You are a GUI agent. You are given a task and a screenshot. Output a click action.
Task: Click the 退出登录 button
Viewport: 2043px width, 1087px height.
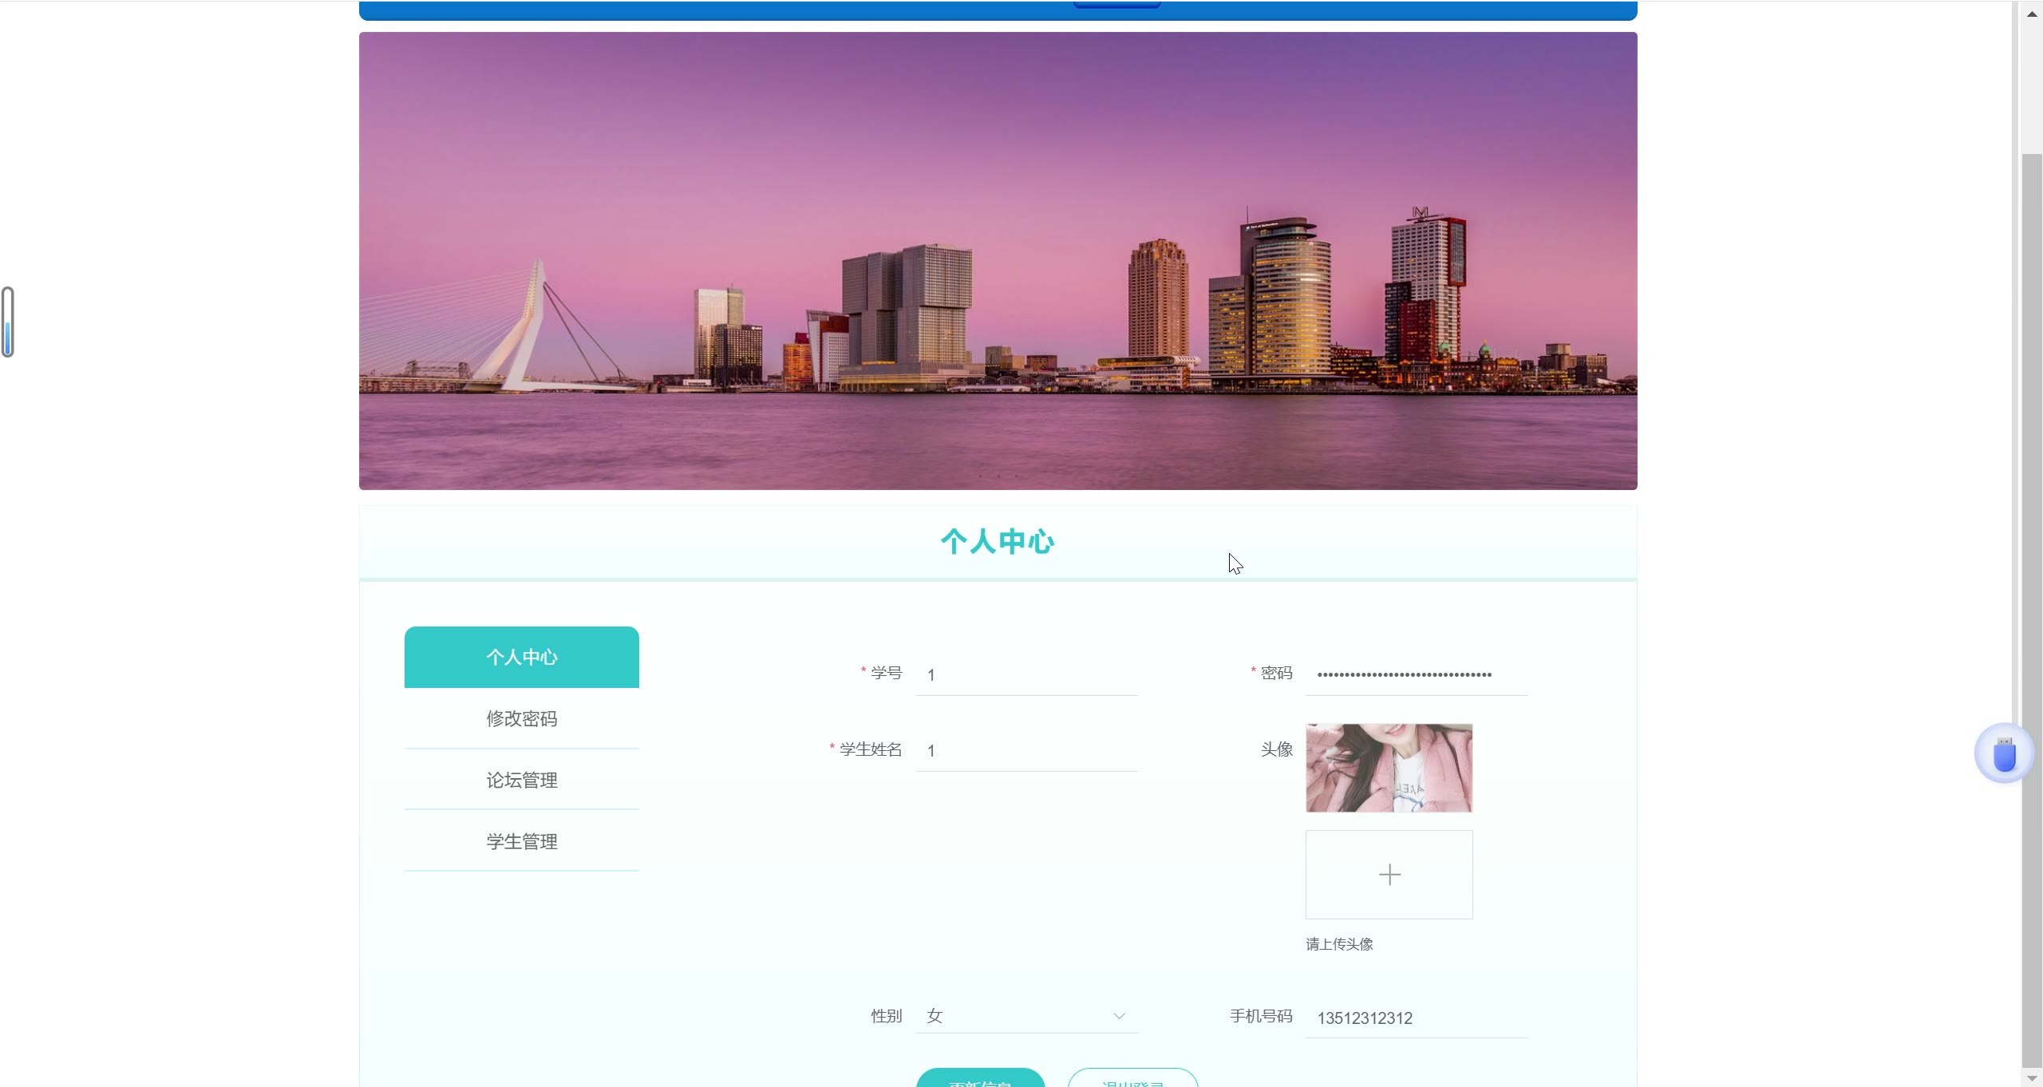tap(1132, 1079)
